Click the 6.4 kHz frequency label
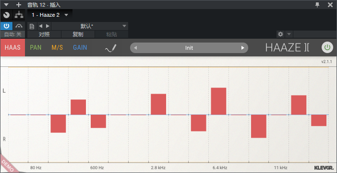This screenshot has width=337, height=173. (x=220, y=168)
